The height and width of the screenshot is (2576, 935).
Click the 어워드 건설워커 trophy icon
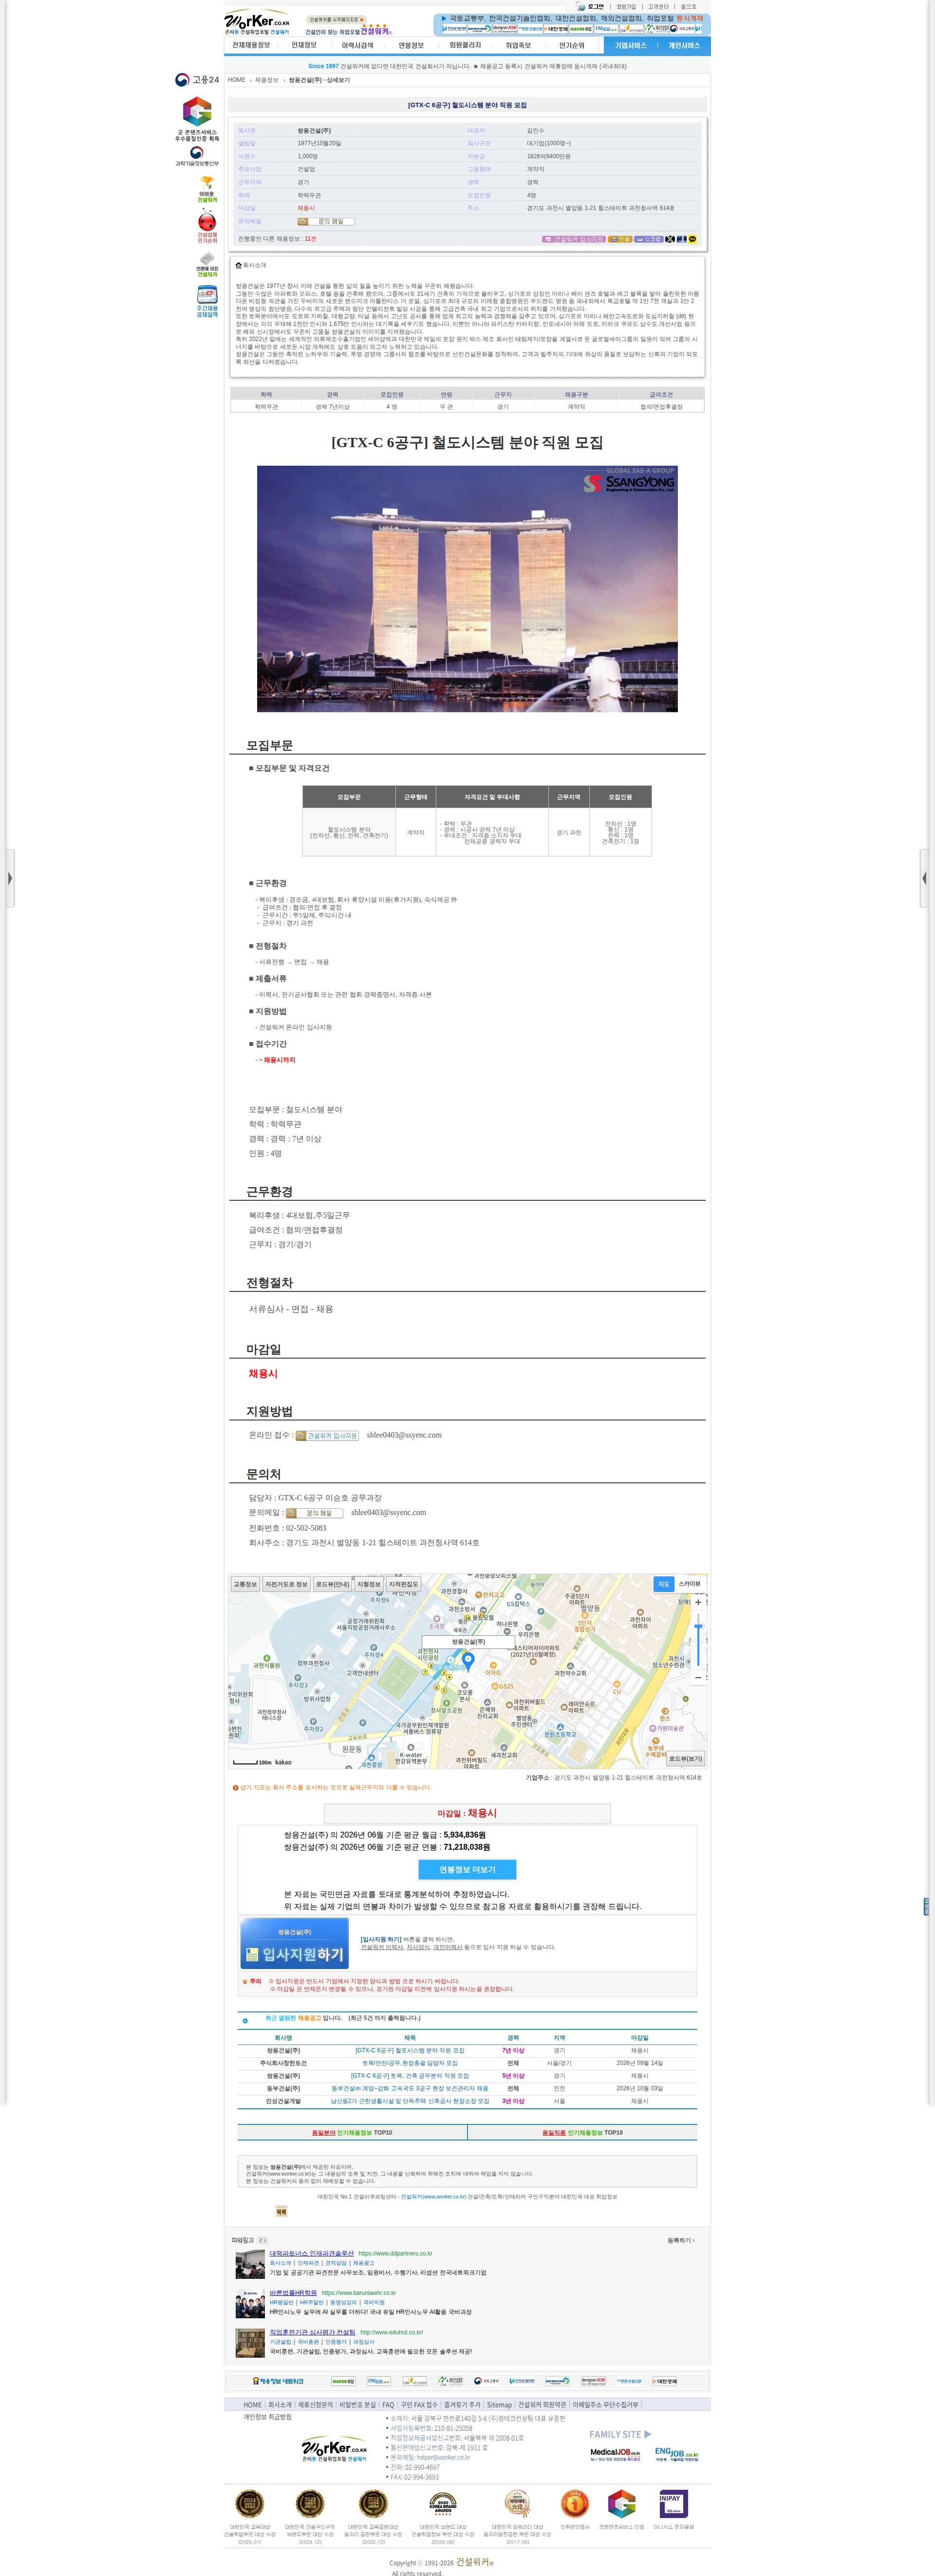[207, 190]
